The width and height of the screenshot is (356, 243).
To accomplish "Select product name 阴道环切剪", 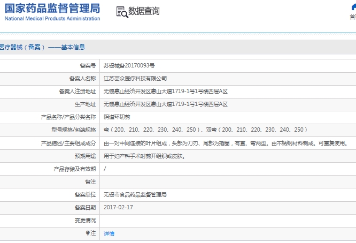I will [x=117, y=117].
